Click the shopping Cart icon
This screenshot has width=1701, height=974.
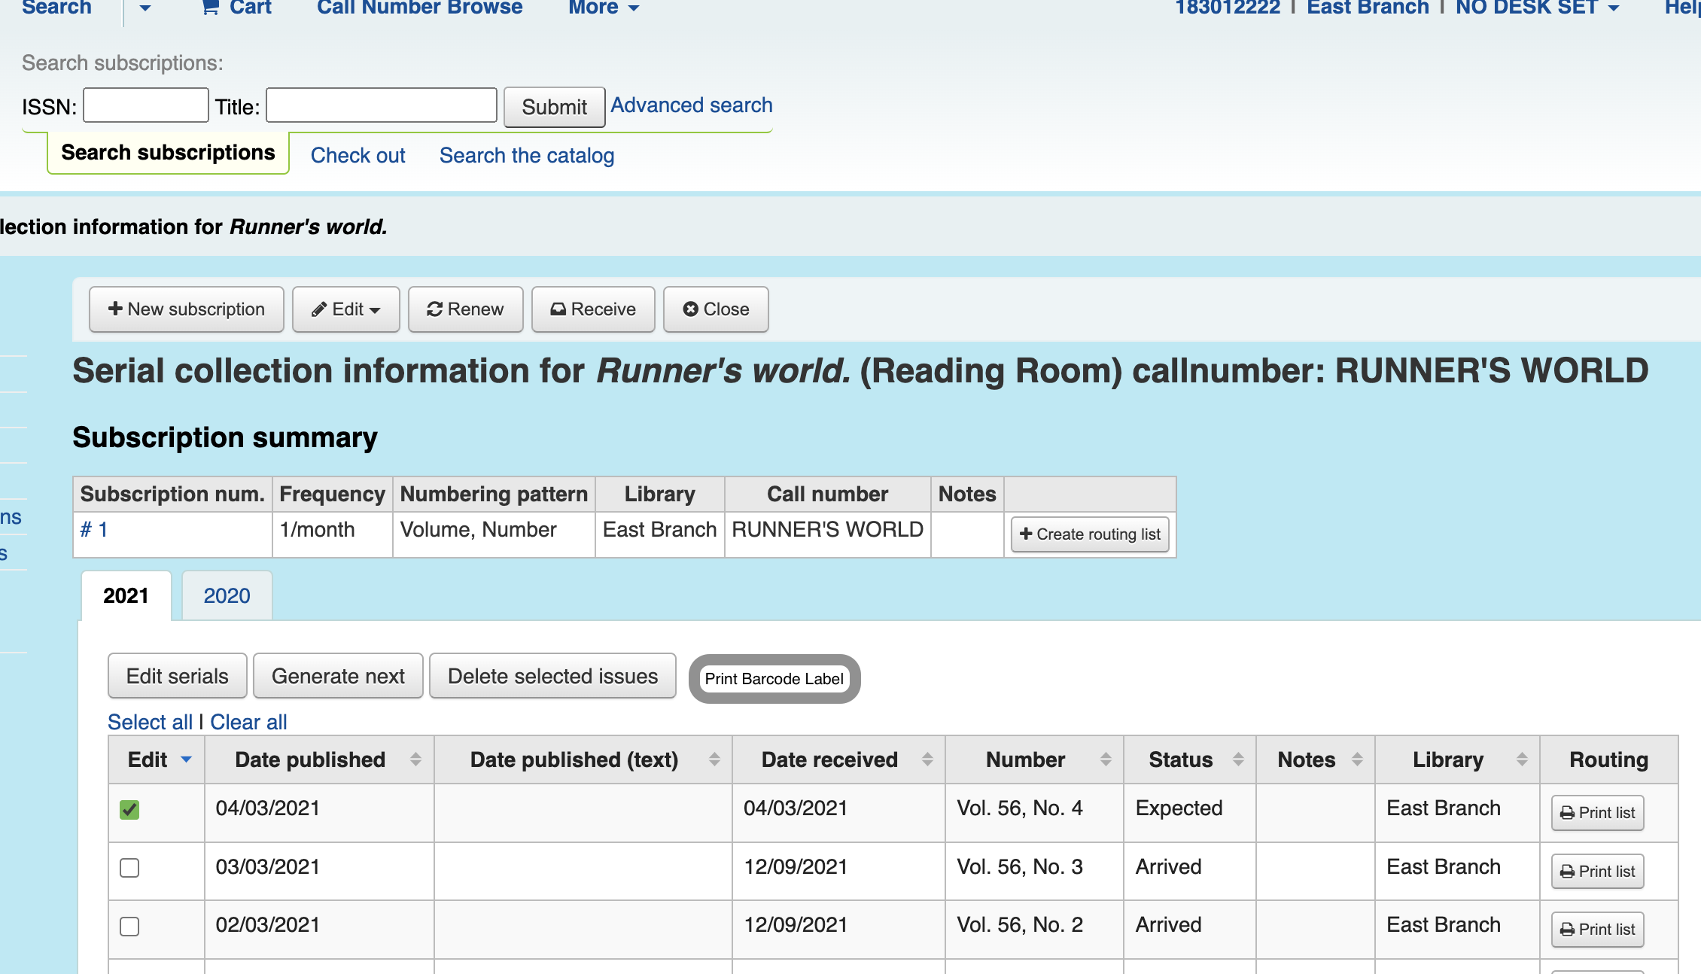pyautogui.click(x=211, y=8)
